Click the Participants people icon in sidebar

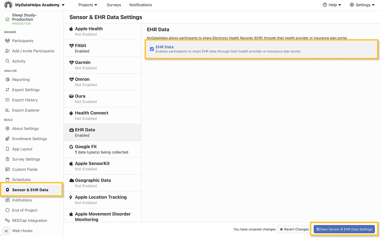(x=7, y=41)
